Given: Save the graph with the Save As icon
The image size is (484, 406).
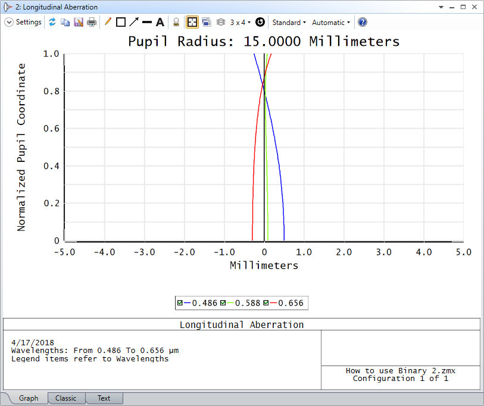Looking at the screenshot, I should pos(79,22).
